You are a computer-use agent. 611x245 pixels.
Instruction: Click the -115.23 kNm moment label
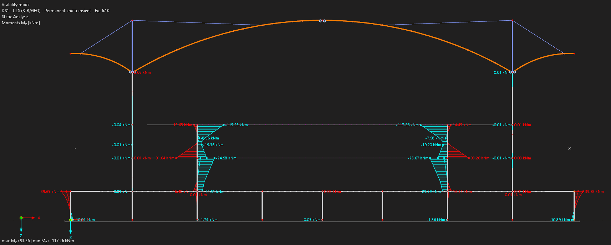click(237, 125)
